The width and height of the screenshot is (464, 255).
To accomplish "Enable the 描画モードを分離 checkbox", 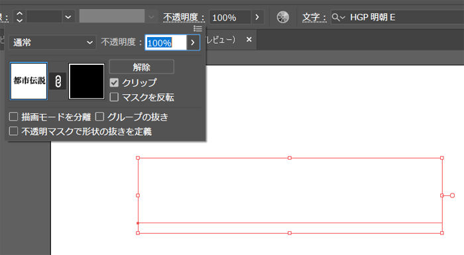I will [x=14, y=117].
